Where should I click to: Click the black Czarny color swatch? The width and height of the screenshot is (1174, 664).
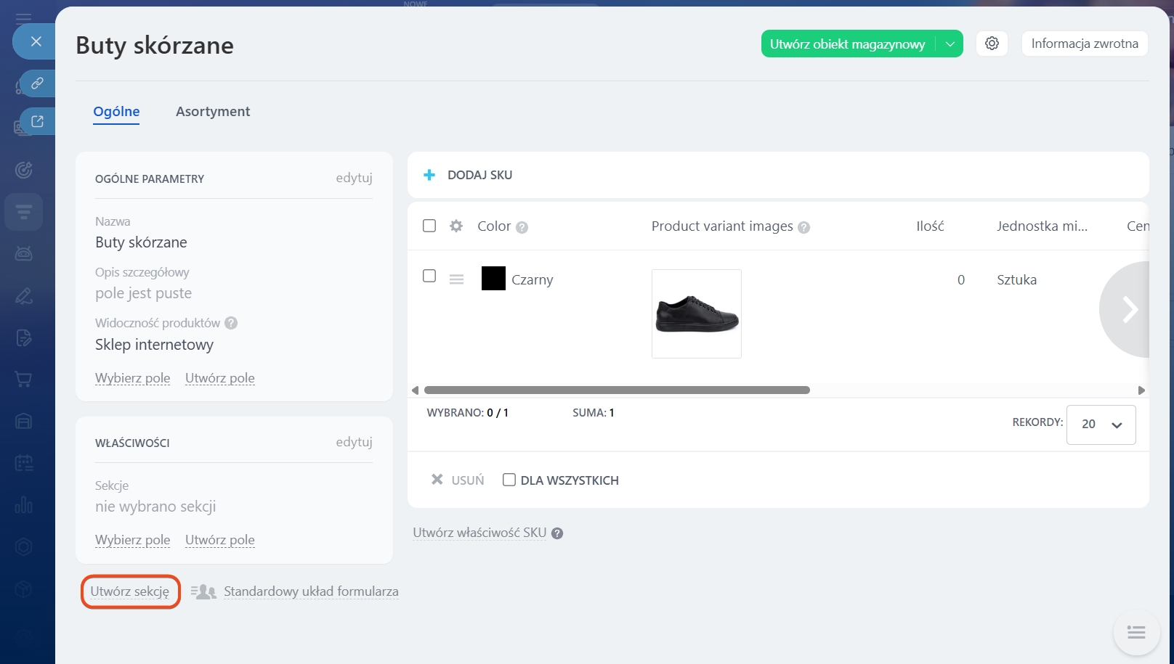(493, 279)
